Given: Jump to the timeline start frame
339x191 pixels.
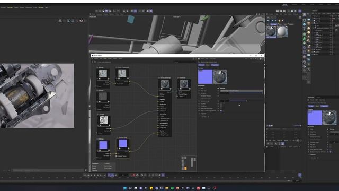Looking at the screenshot, I should [x=85, y=175].
